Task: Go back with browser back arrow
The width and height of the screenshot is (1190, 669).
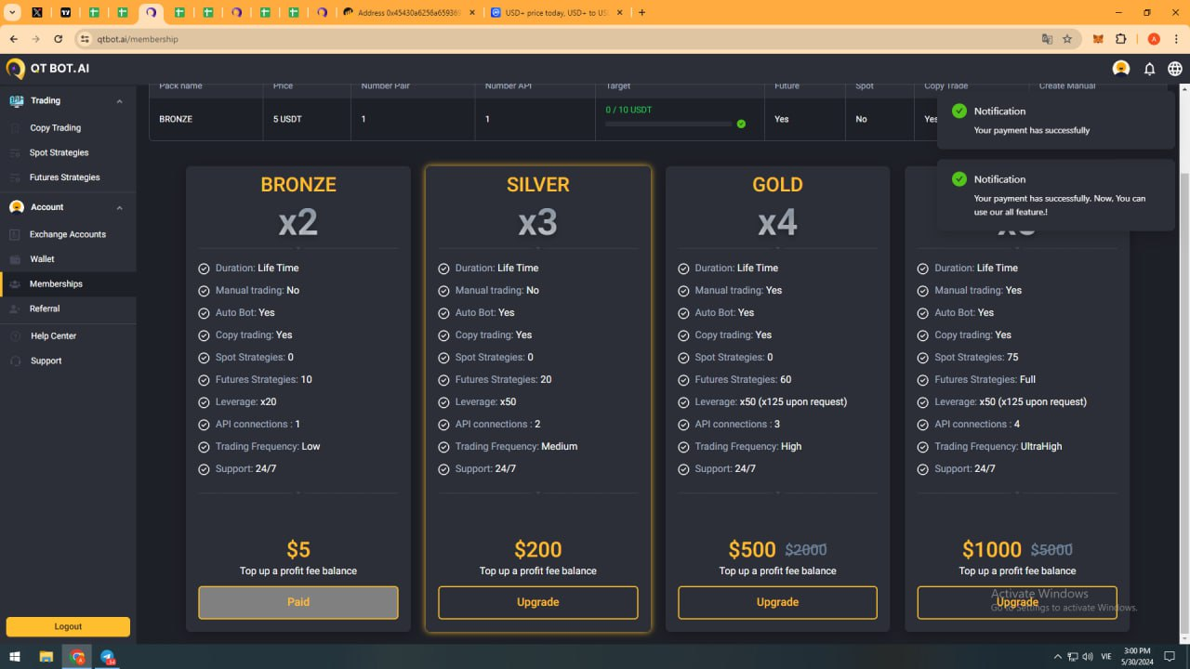Action: [14, 39]
